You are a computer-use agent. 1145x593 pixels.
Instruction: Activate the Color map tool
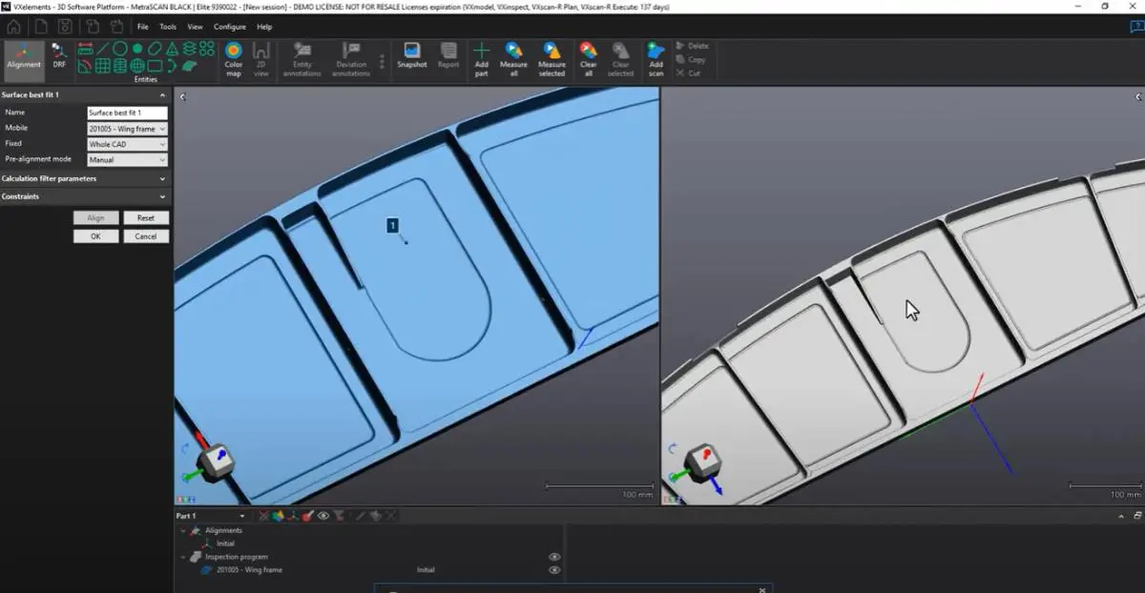click(233, 57)
